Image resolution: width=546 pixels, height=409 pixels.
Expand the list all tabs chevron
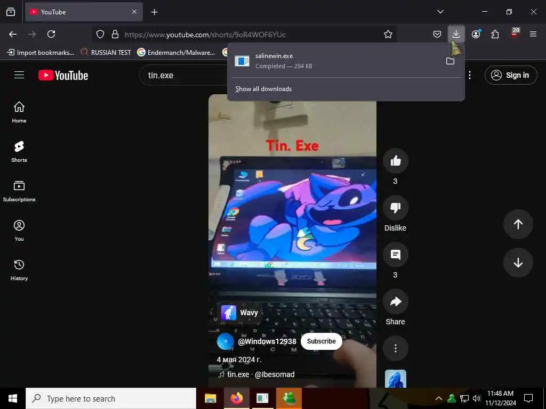point(440,12)
